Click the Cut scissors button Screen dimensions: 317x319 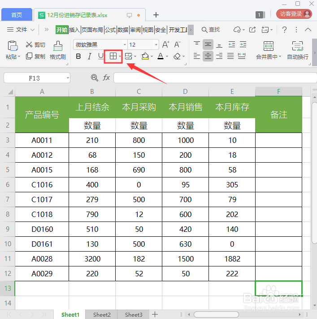pyautogui.click(x=35, y=44)
